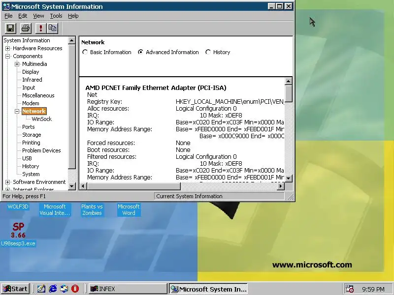Select Infrared in the tree
Screen dimensions: 394x295
(x=32, y=80)
